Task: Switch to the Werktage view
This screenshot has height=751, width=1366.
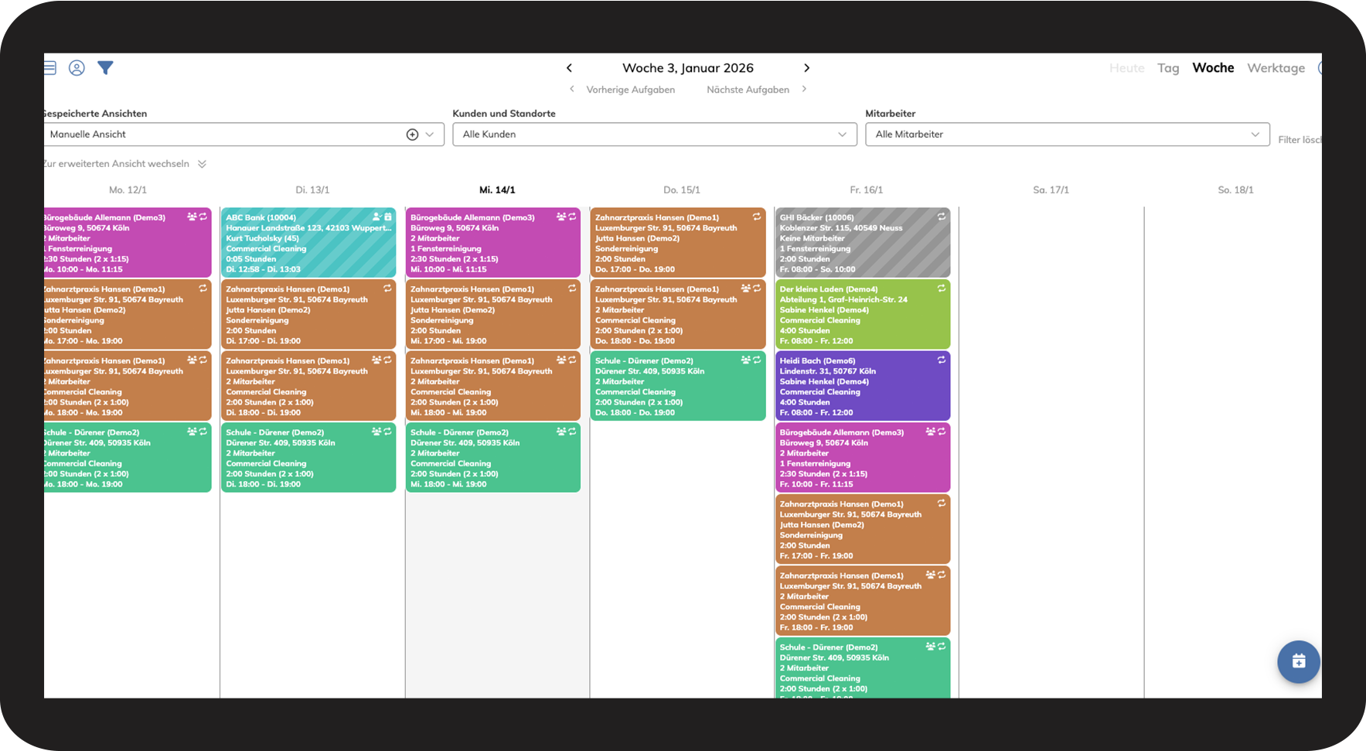Action: (x=1276, y=68)
